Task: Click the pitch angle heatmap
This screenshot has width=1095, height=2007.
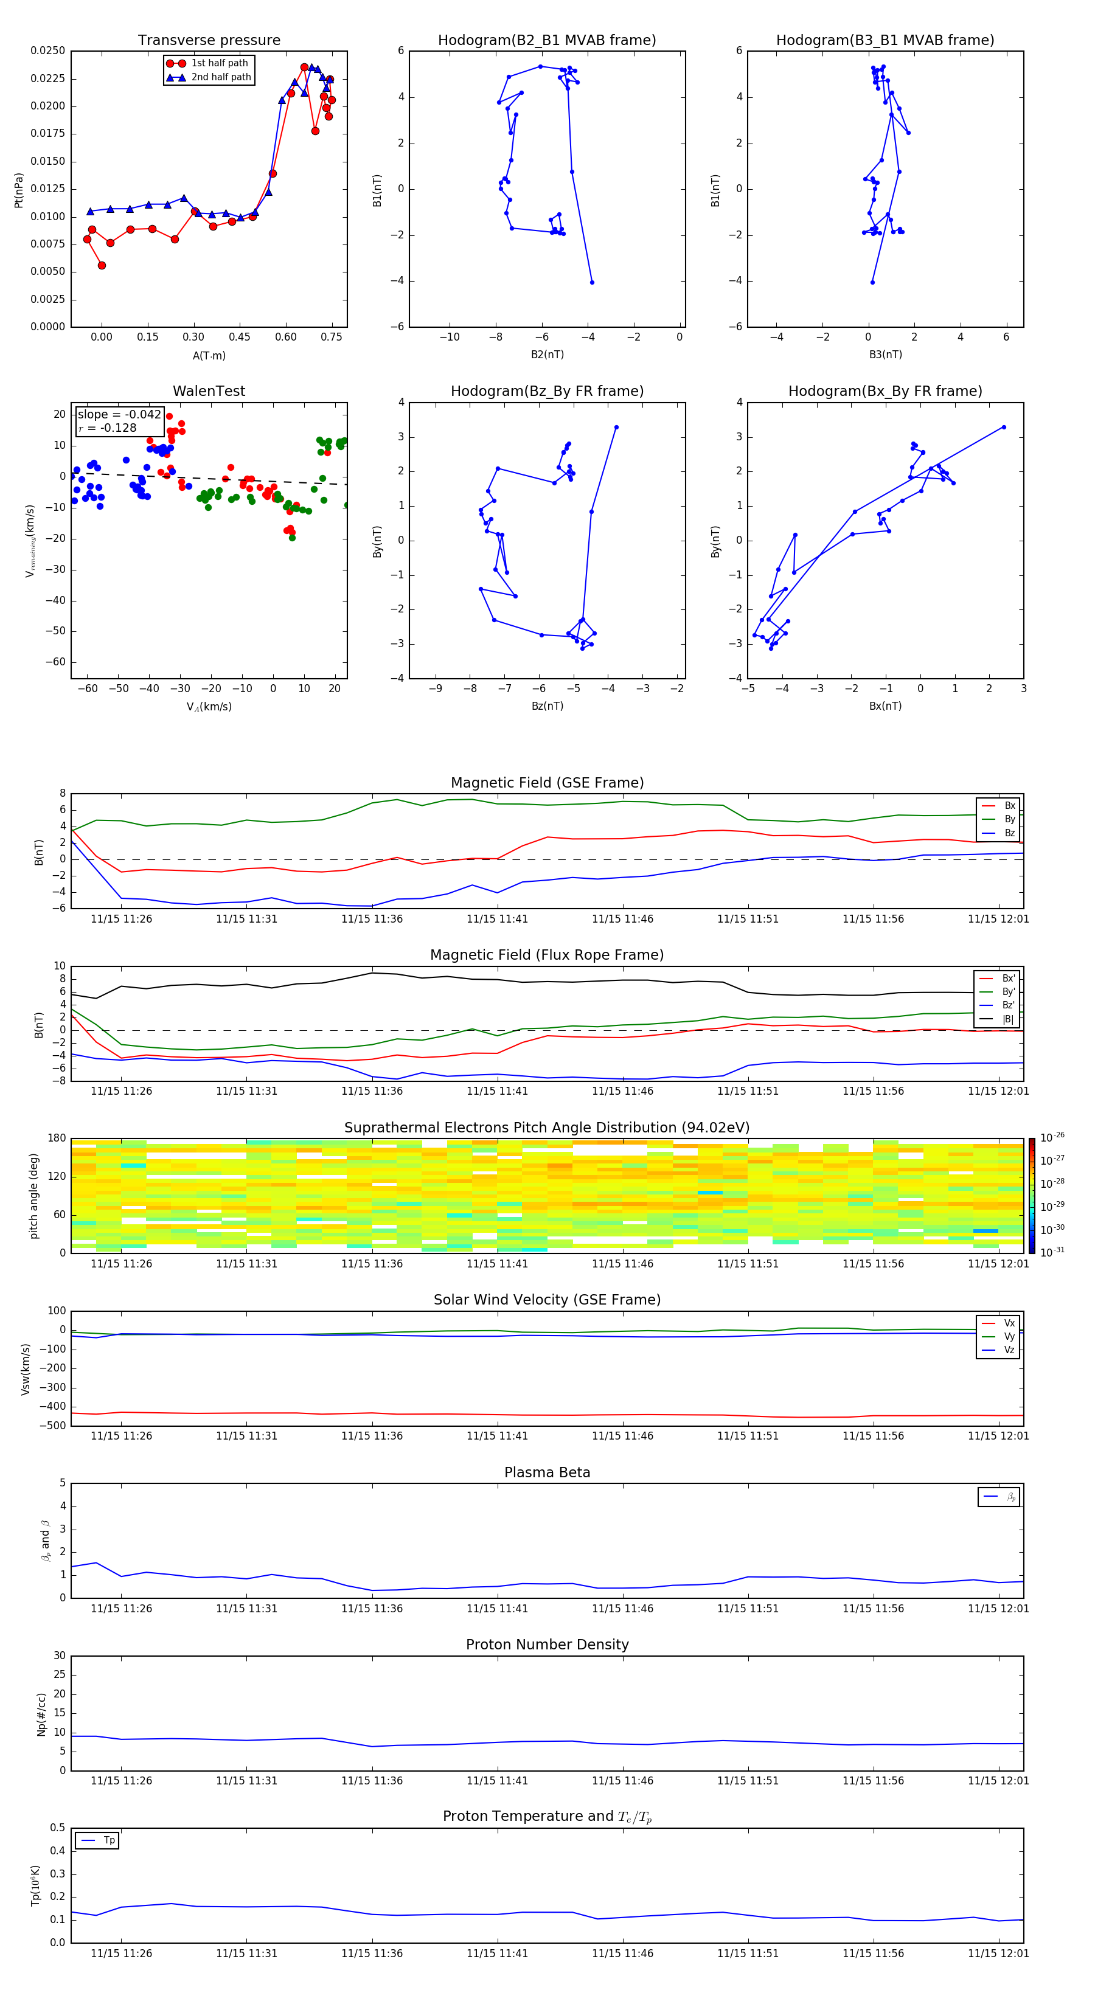Action: click(547, 1196)
